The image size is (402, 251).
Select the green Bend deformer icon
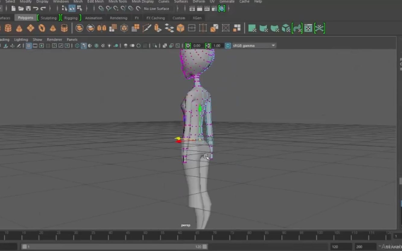[x=263, y=29]
